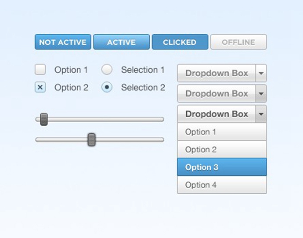
Task: Uncheck the Option 2 checkbox
Action: (40, 87)
